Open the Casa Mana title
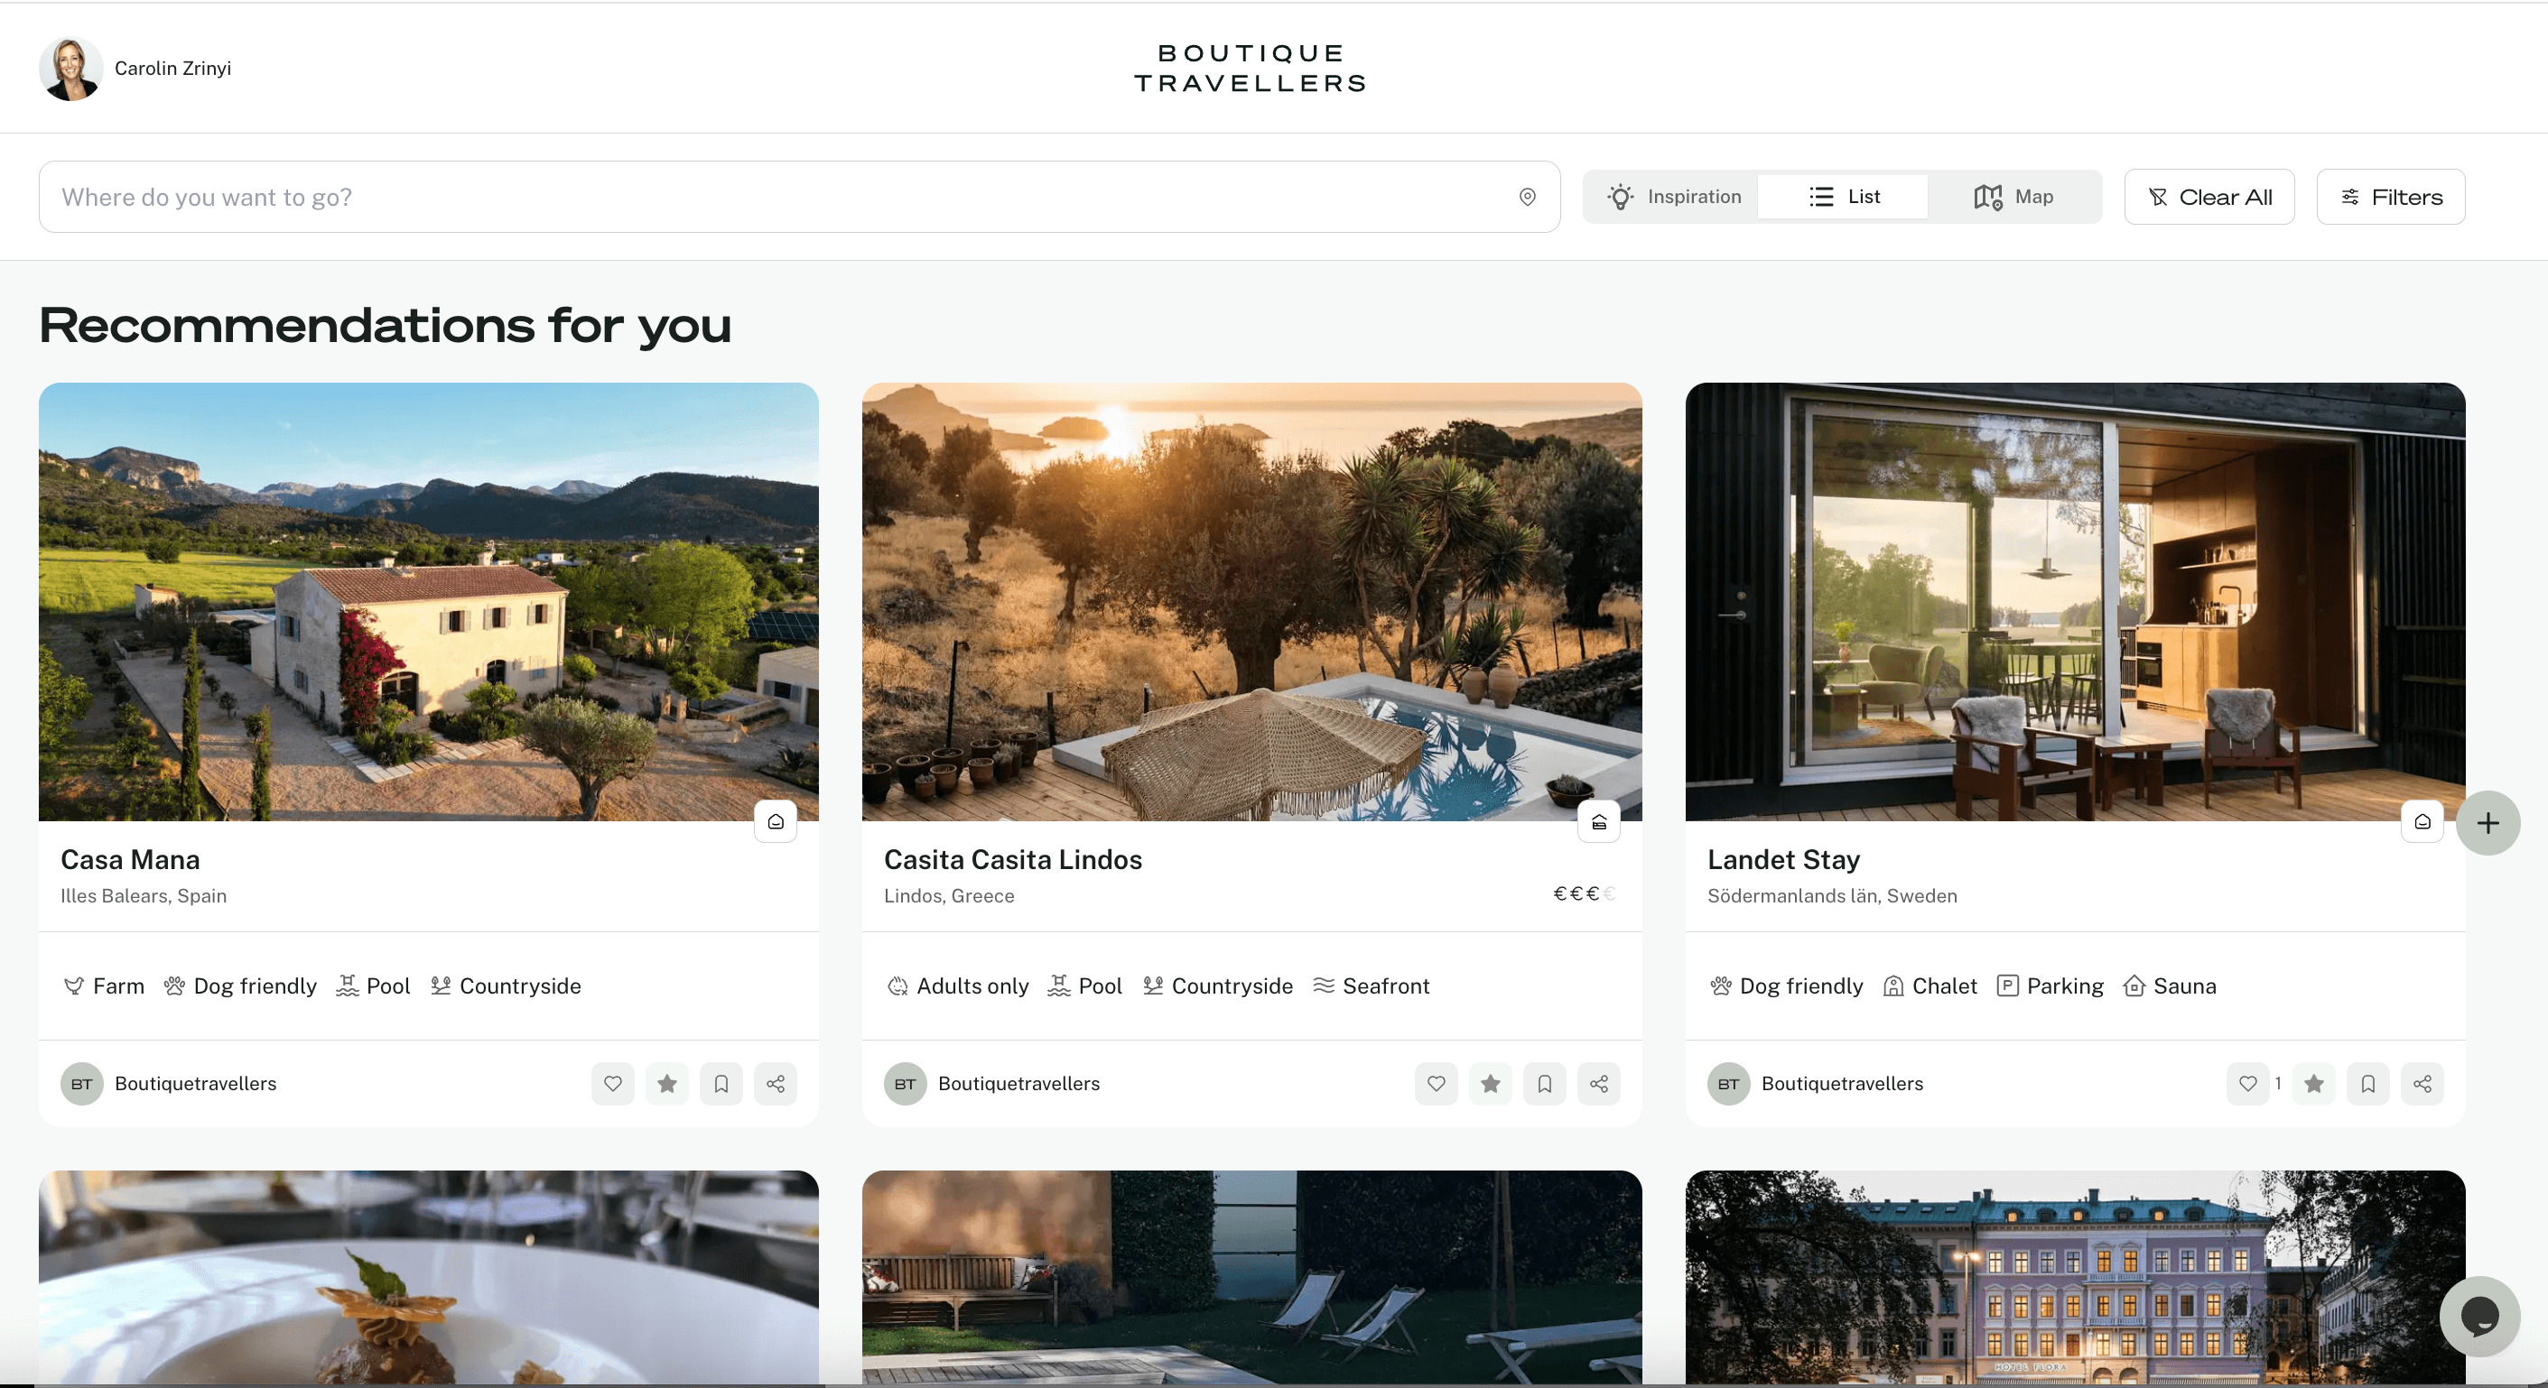Image resolution: width=2548 pixels, height=1388 pixels. (x=130, y=859)
